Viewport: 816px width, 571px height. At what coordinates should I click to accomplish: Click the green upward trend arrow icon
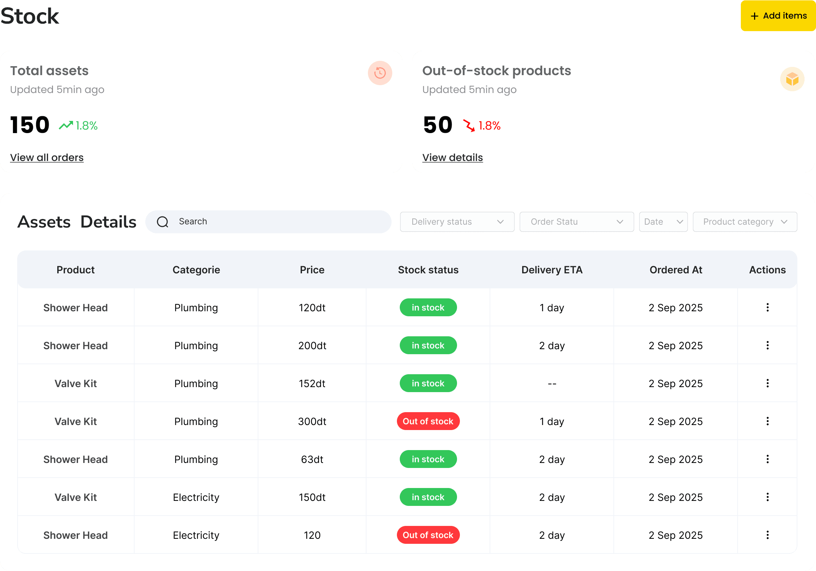66,125
